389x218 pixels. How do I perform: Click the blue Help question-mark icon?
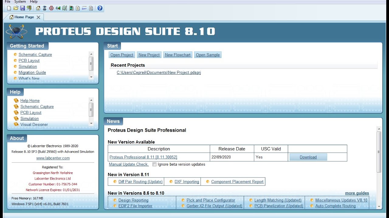(x=100, y=8)
